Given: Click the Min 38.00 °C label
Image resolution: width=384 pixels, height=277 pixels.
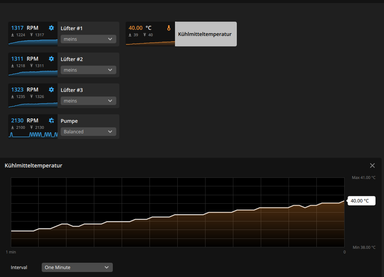Looking at the screenshot, I should click(364, 247).
